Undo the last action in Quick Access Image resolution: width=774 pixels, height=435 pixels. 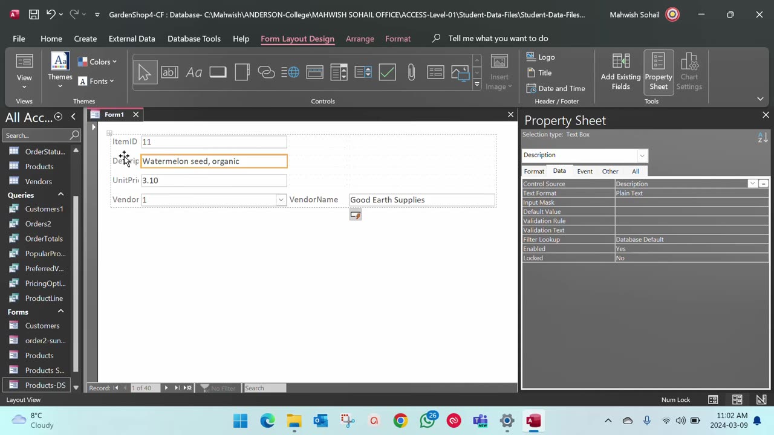point(51,14)
